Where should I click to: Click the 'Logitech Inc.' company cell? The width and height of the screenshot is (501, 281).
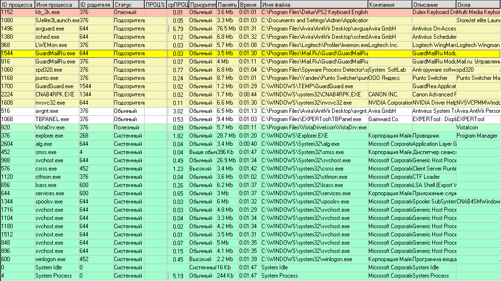coord(383,46)
